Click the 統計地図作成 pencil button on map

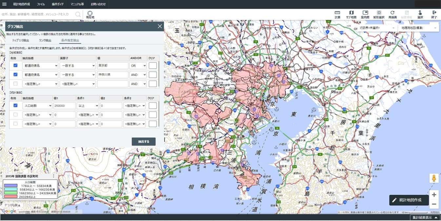tap(409, 200)
